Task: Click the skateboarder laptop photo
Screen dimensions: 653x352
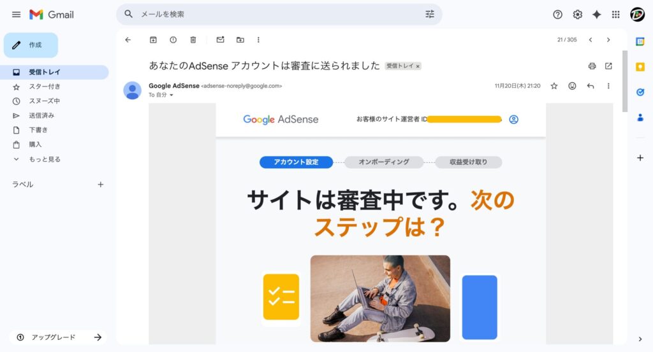Action: click(x=380, y=299)
